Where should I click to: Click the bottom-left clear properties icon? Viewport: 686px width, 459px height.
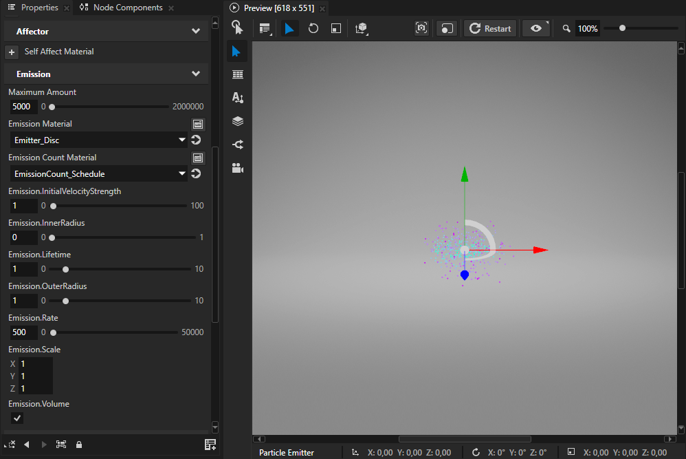(x=10, y=445)
